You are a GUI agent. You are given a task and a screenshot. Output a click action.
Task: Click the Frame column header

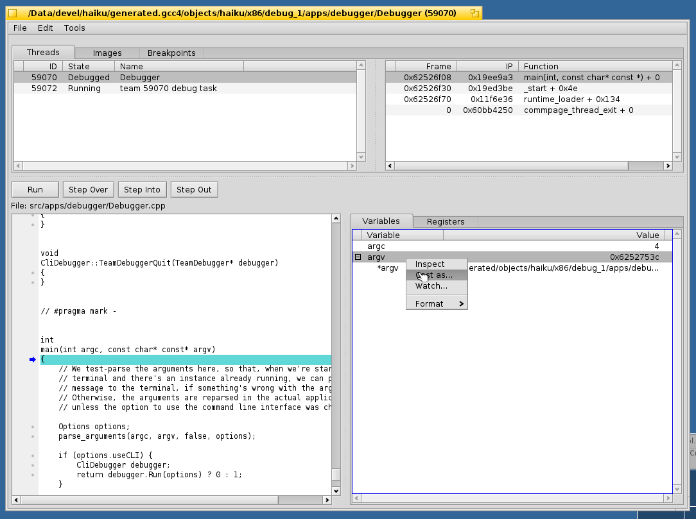click(426, 67)
